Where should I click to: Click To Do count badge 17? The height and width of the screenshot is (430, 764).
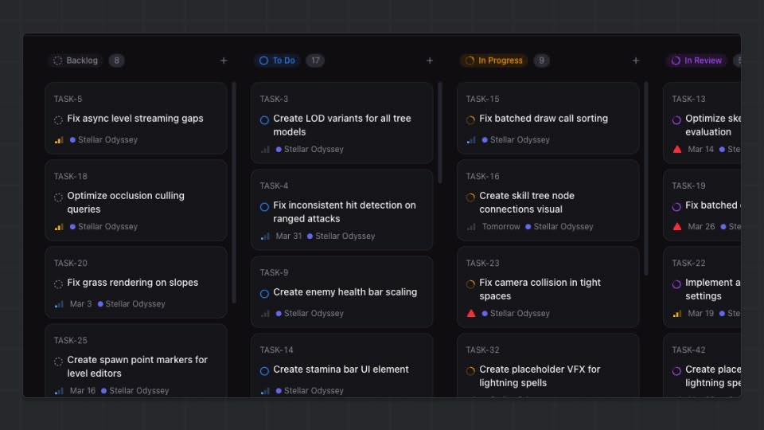click(x=315, y=61)
